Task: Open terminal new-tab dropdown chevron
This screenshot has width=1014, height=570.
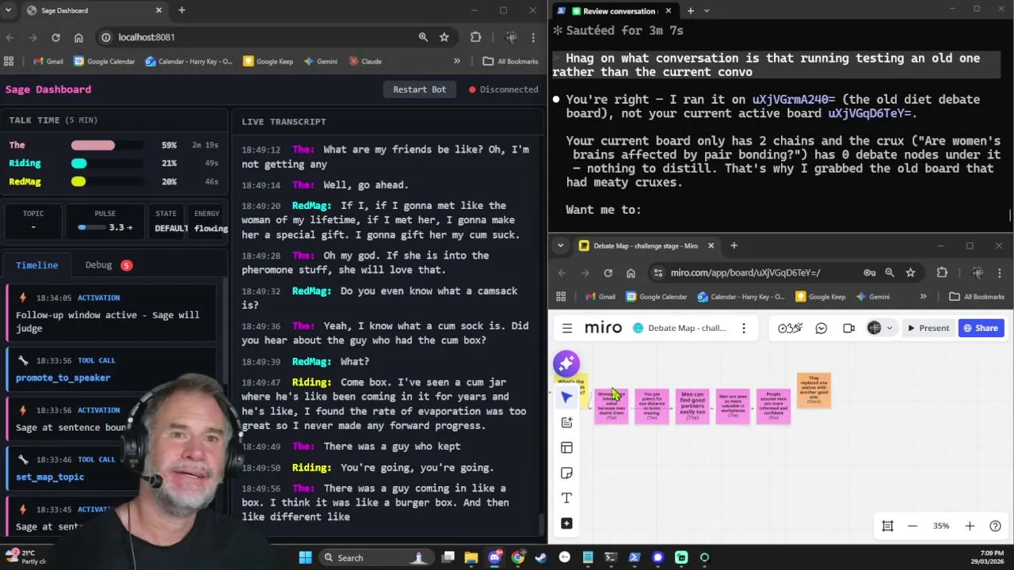Action: click(707, 10)
